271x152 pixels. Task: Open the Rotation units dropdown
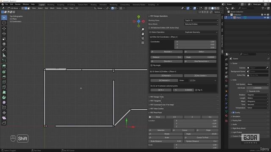(x=257, y=95)
